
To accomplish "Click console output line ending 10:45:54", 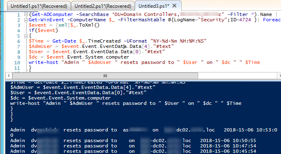I will (x=133, y=151).
